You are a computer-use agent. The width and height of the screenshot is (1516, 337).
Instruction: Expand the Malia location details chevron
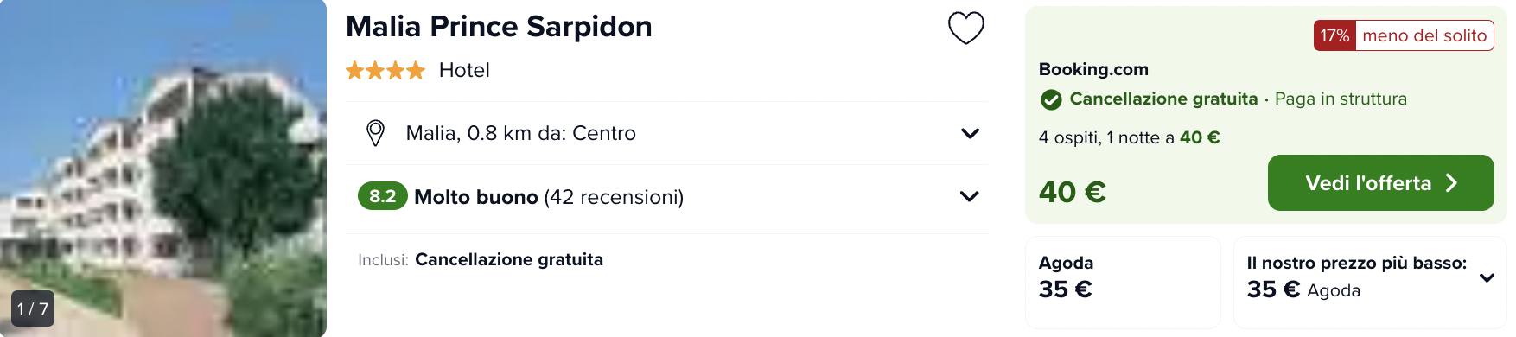click(x=970, y=133)
